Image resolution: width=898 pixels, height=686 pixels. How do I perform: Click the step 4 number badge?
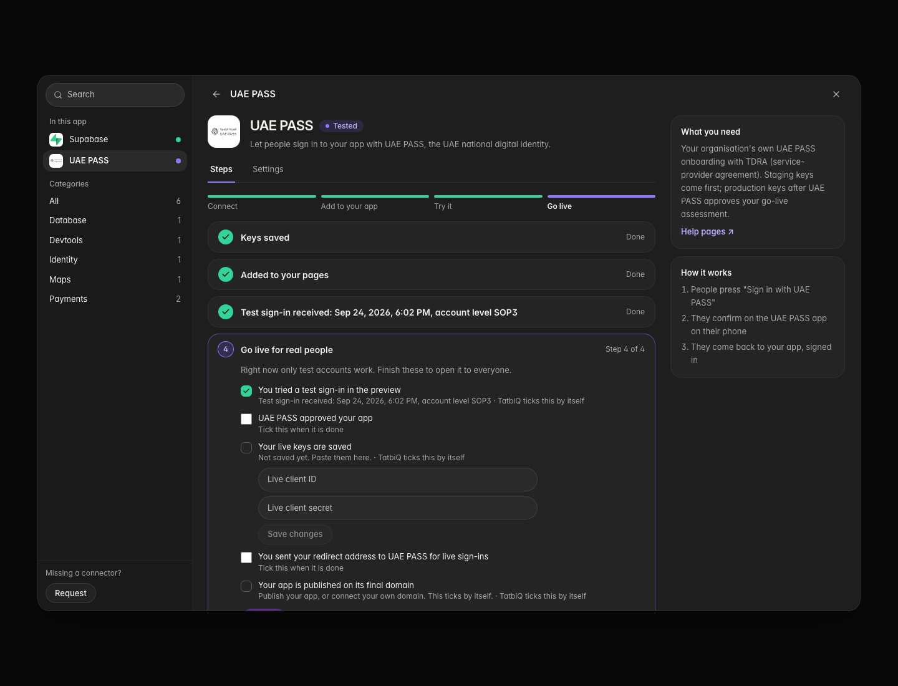coord(226,349)
